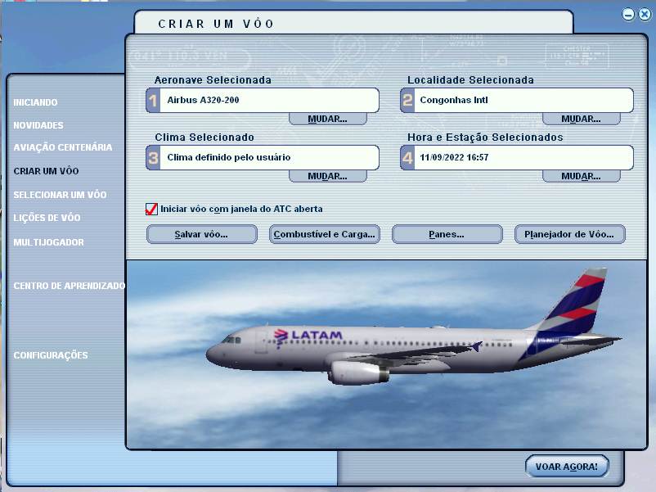Minimize the Flight Simulator window
Image resolution: width=656 pixels, height=492 pixels.
pyautogui.click(x=628, y=15)
